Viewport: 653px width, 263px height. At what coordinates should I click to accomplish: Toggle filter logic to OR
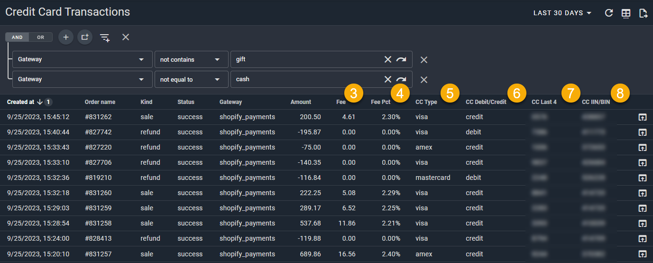click(x=41, y=37)
